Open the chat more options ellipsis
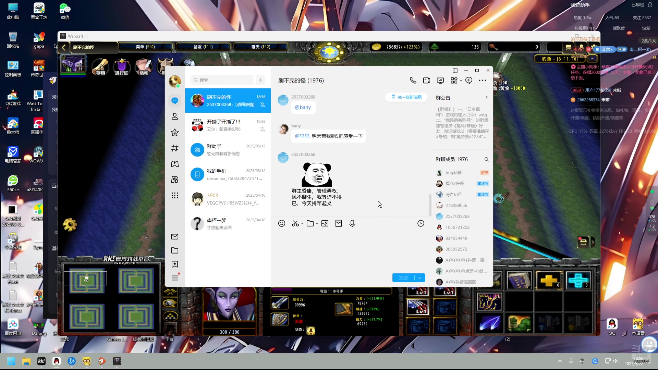Viewport: 658px width, 370px height. click(x=483, y=80)
